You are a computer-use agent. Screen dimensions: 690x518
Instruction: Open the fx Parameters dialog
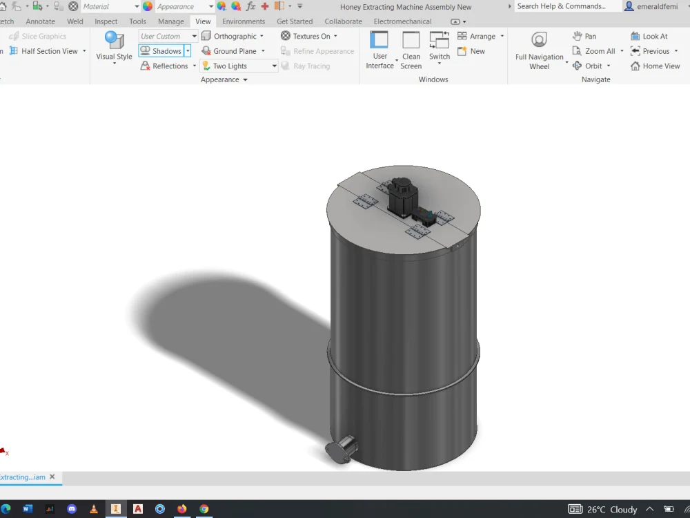(251, 6)
